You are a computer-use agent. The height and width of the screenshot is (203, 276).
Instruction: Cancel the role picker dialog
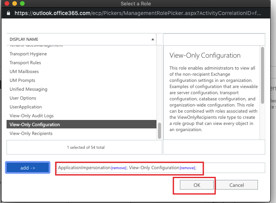pyautogui.click(x=236, y=185)
